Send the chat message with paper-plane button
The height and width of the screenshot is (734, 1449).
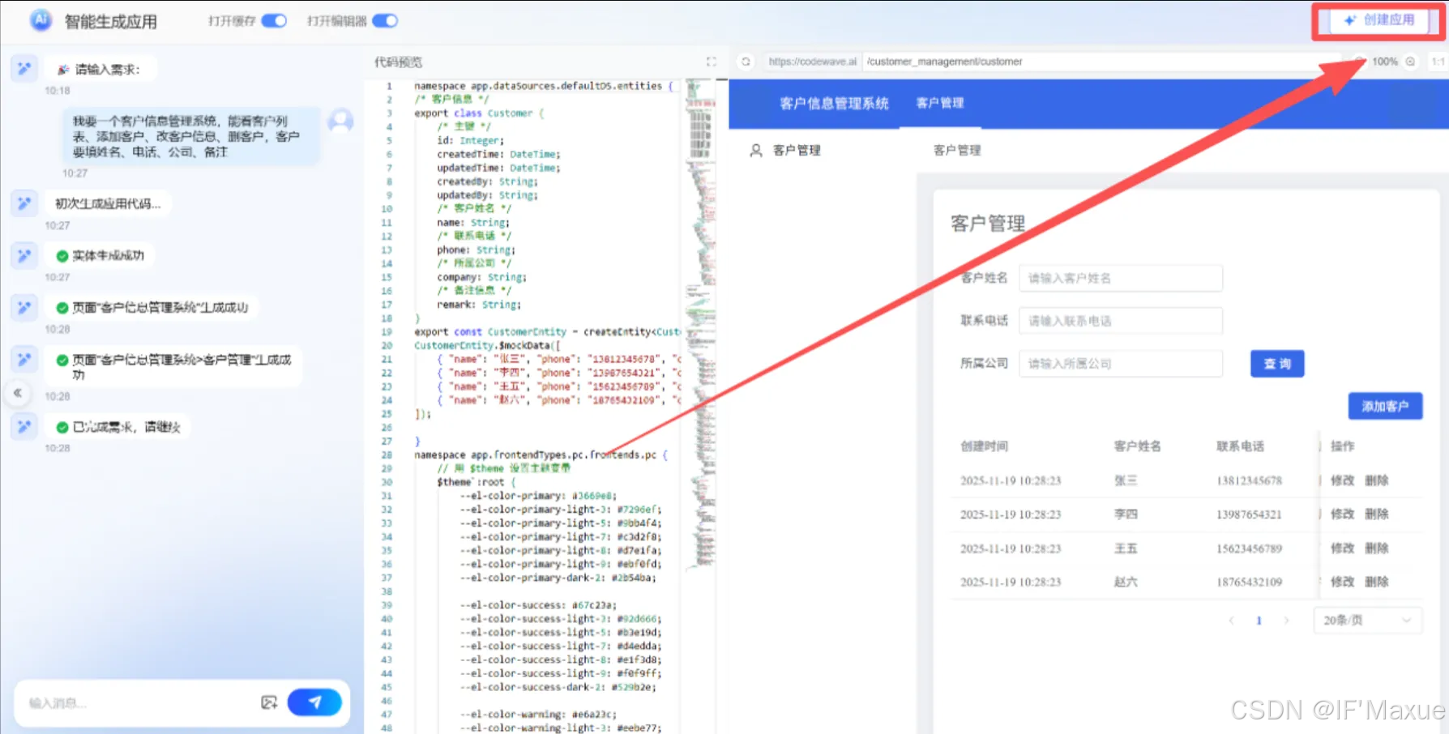[x=314, y=702]
